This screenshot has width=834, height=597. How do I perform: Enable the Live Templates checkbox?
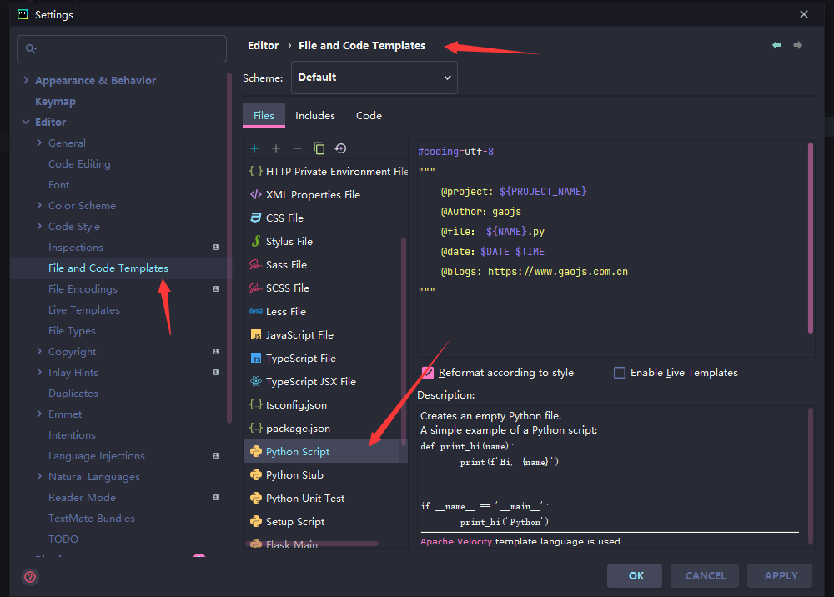pos(620,373)
